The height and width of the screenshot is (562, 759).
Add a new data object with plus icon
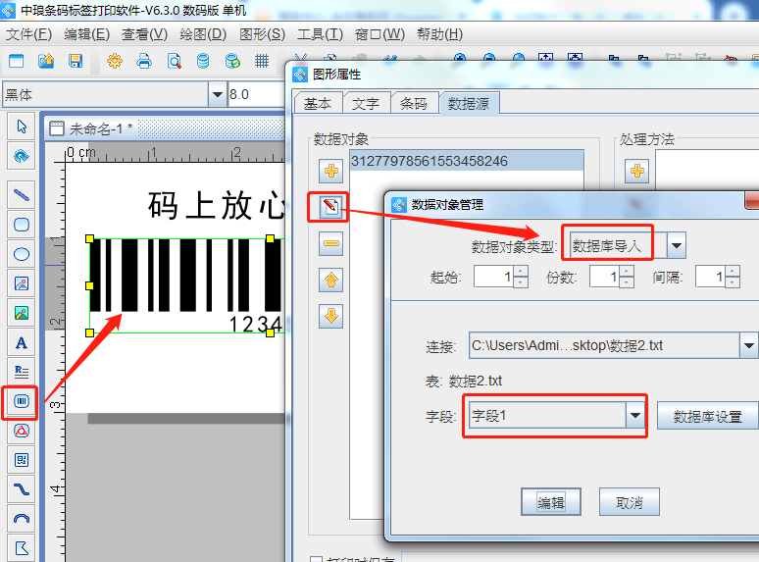point(331,172)
